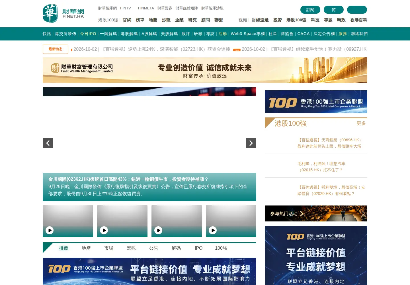Play the first video thumbnail
This screenshot has width=410, height=285.
50,230
